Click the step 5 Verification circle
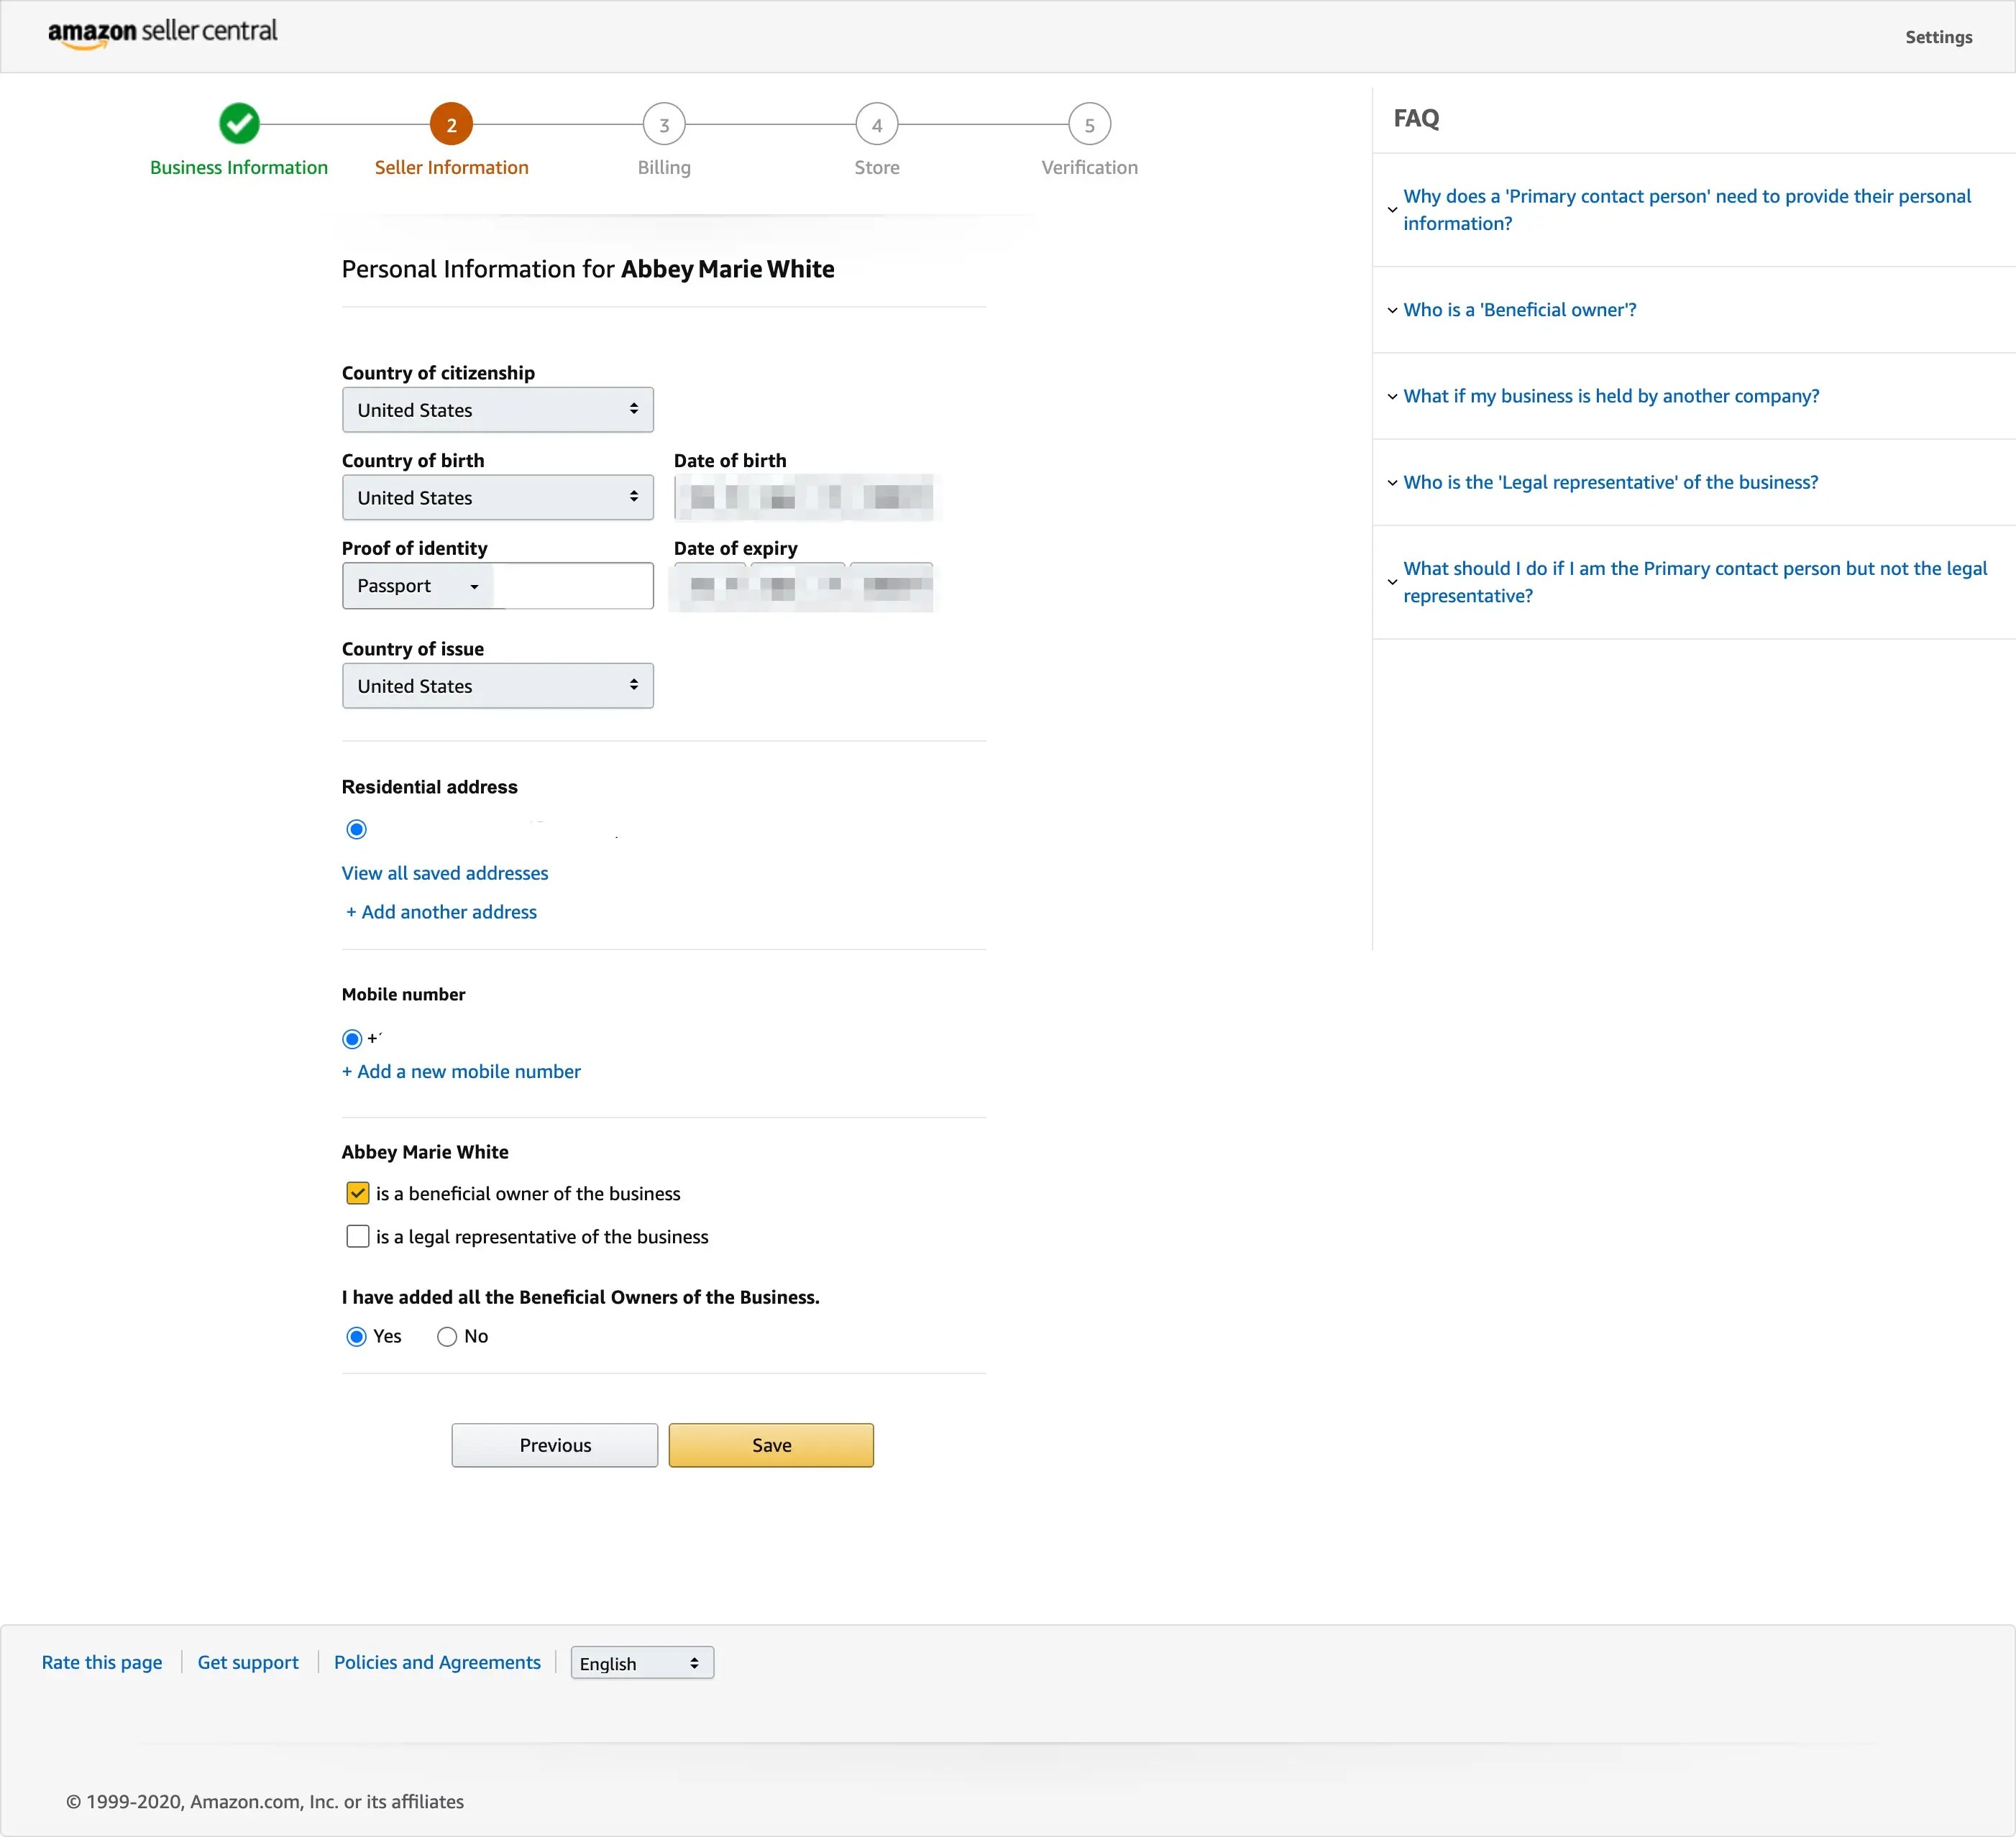Image resolution: width=2016 pixels, height=1837 pixels. [x=1089, y=124]
